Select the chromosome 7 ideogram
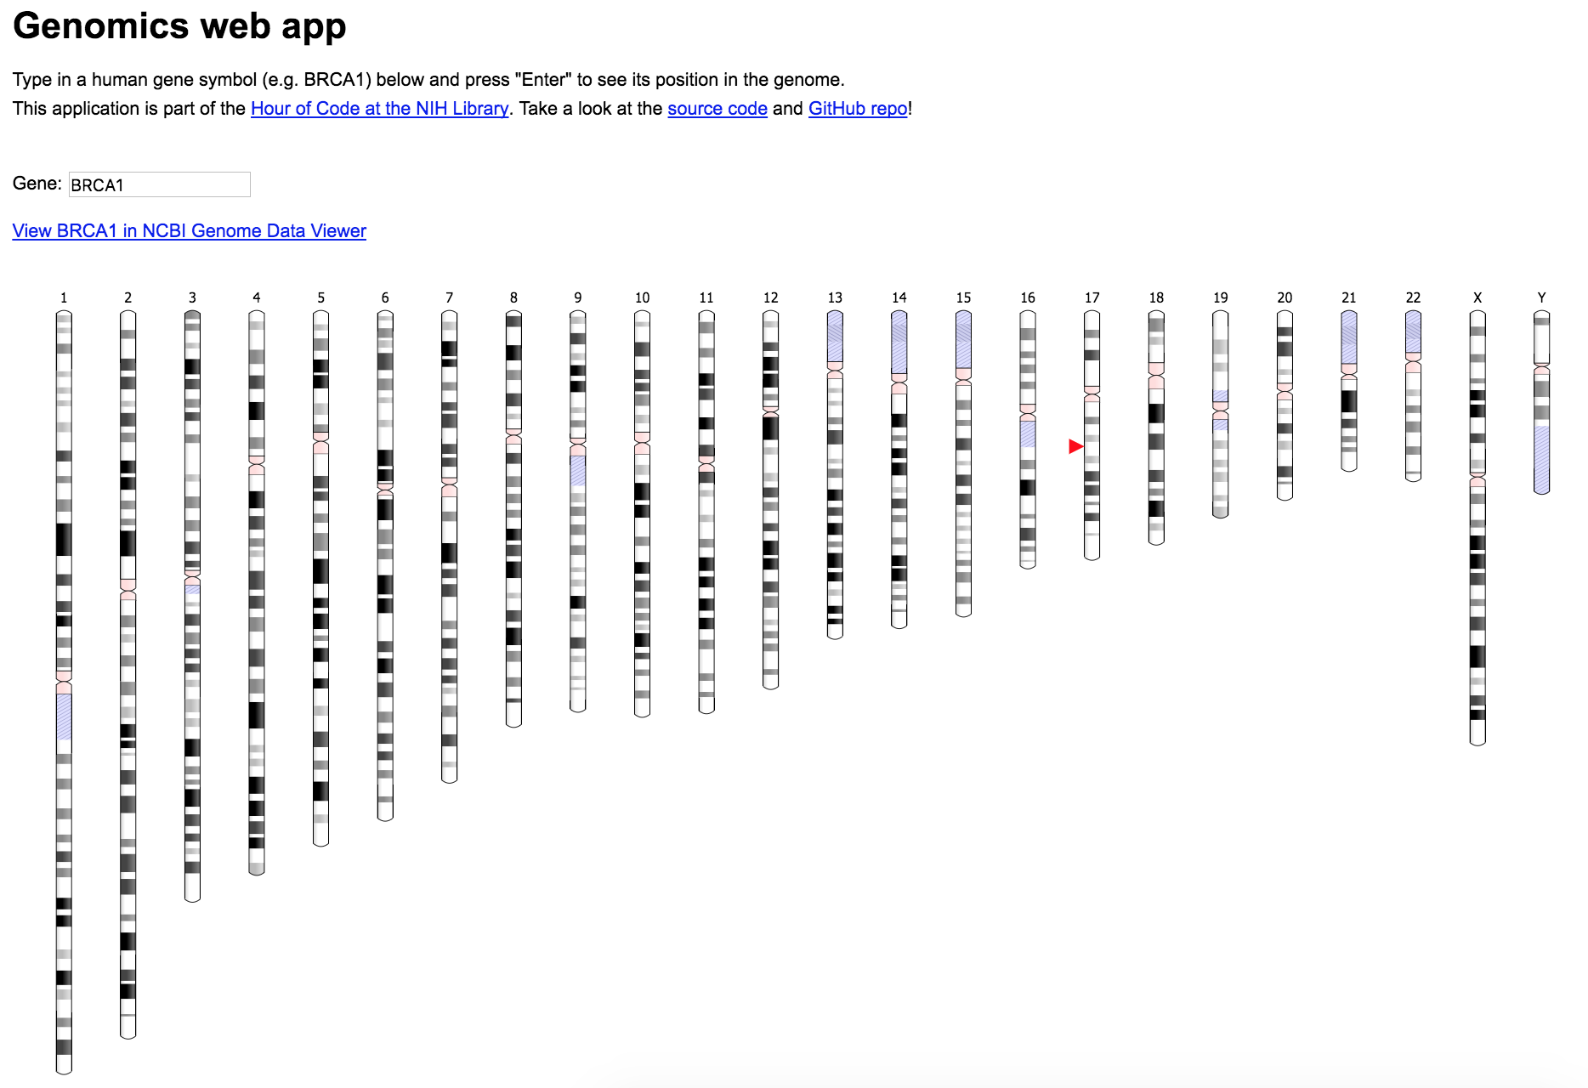 (450, 547)
